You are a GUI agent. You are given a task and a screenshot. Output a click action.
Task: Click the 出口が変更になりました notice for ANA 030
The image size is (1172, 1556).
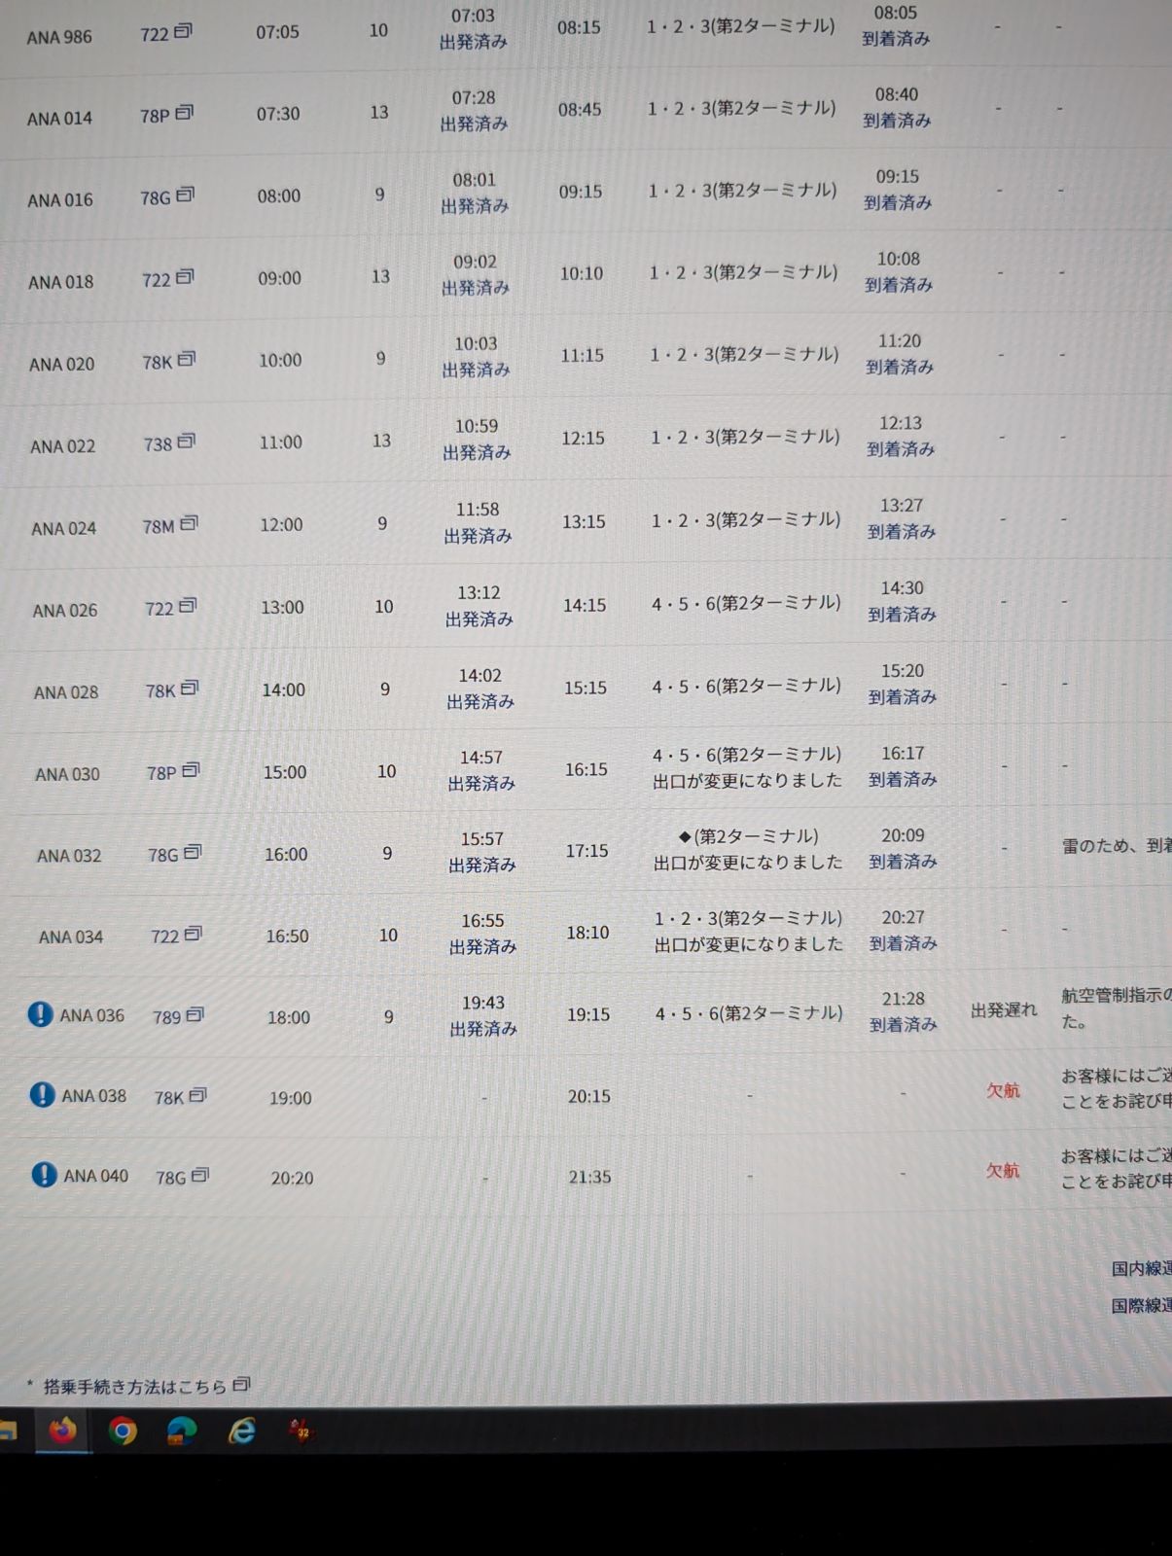click(x=748, y=780)
